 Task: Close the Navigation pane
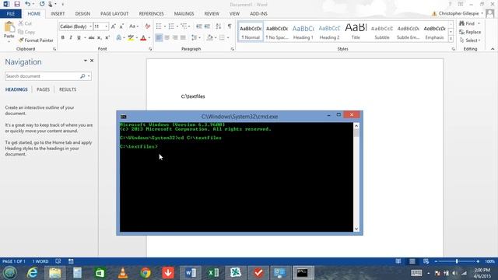coord(92,61)
